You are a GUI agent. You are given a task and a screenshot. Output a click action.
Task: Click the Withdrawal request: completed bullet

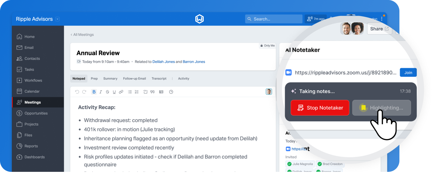point(121,120)
